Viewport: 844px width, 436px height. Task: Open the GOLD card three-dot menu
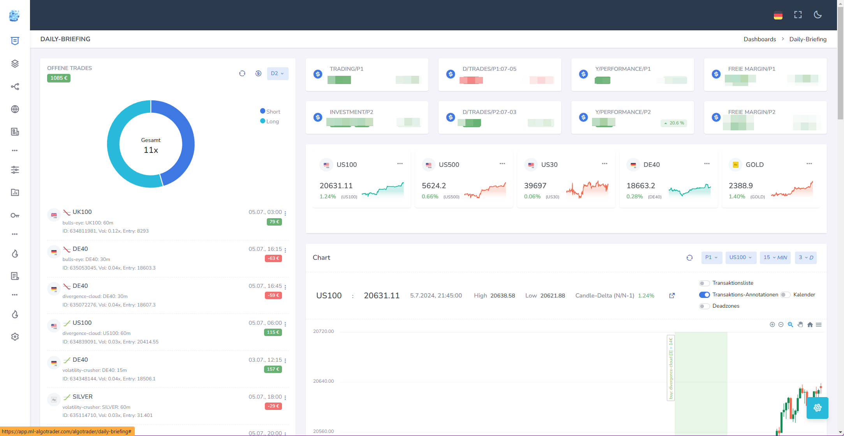point(809,164)
